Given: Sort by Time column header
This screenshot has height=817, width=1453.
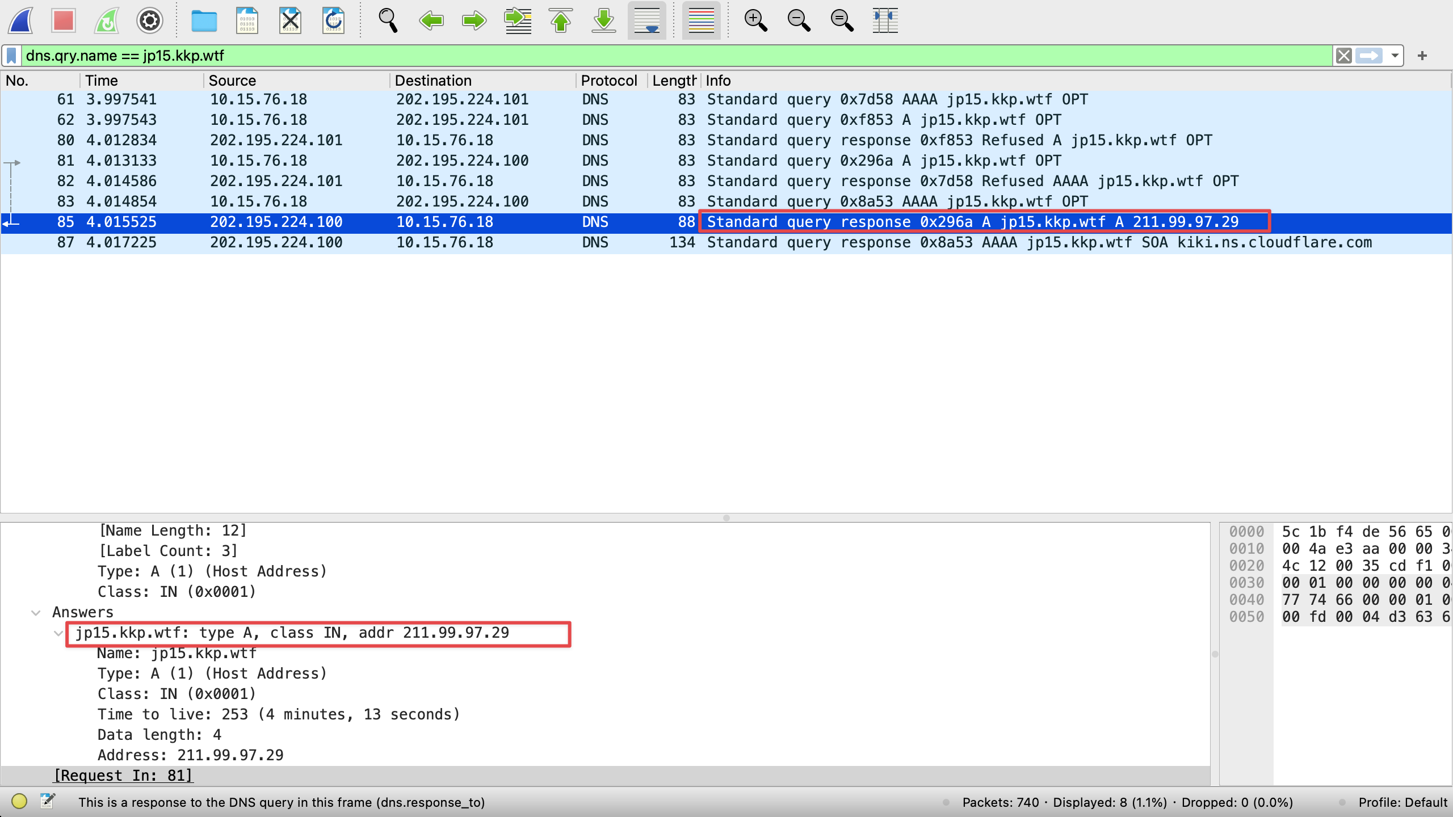Looking at the screenshot, I should (x=142, y=81).
